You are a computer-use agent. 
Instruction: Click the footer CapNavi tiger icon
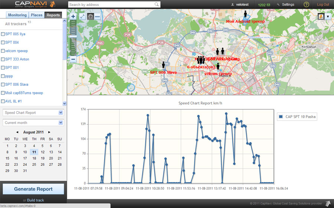click(328, 203)
